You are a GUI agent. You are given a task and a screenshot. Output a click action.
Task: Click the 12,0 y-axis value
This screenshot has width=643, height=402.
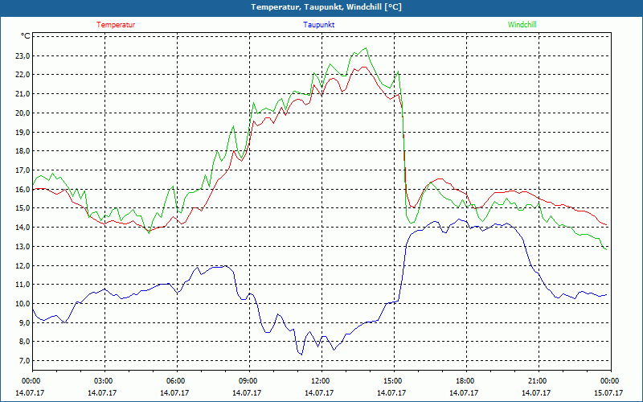point(23,265)
